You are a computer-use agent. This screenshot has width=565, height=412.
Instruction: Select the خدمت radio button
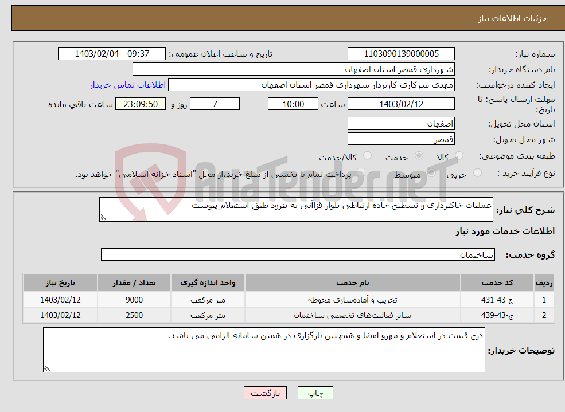pyautogui.click(x=419, y=155)
